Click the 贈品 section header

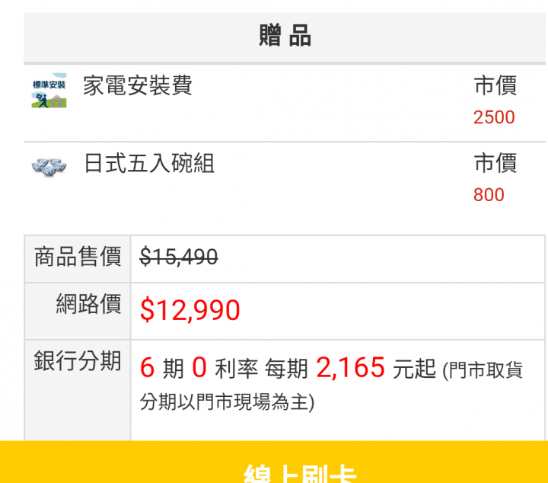(x=285, y=37)
